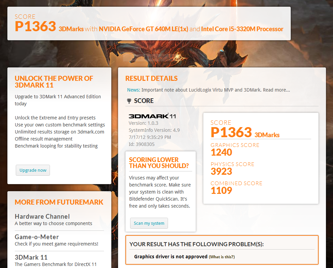Image resolution: width=333 pixels, height=268 pixels.
Task: Click the P1363 score in top banner
Action: point(36,26)
